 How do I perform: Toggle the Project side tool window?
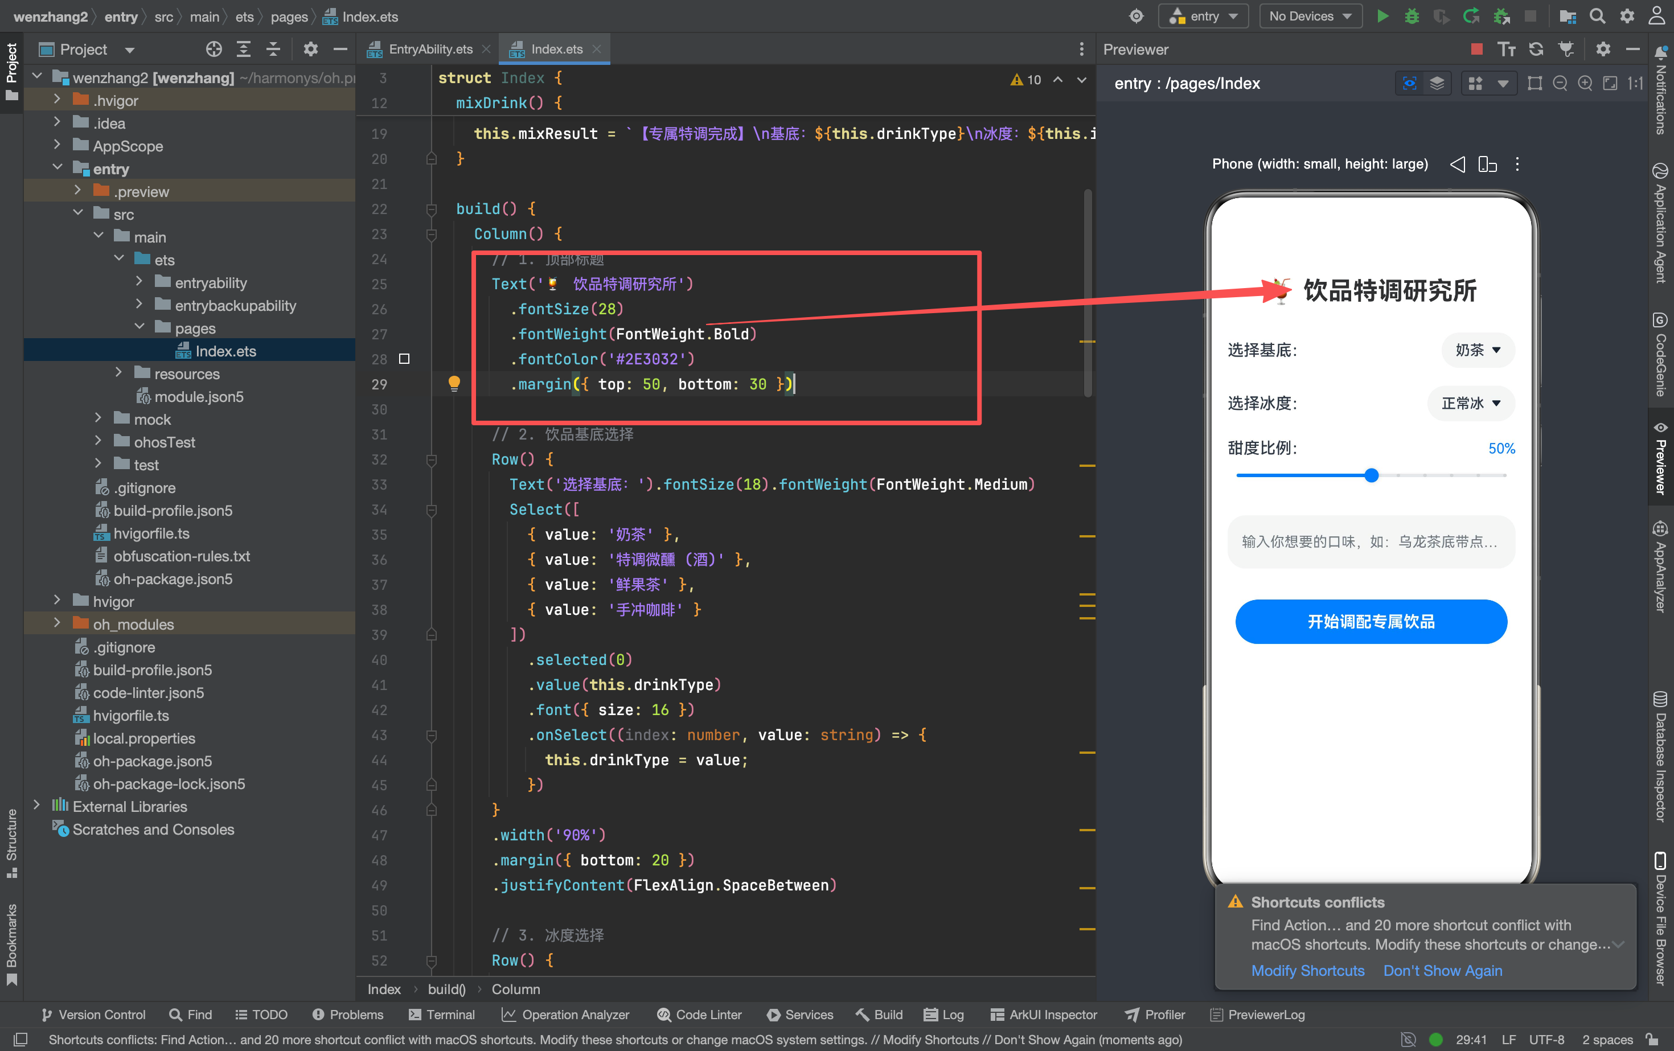click(x=12, y=71)
